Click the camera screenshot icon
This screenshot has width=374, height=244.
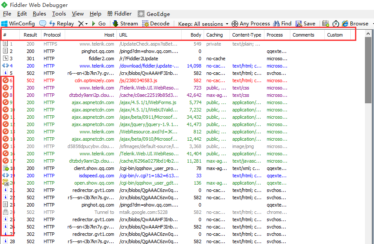(x=326, y=23)
